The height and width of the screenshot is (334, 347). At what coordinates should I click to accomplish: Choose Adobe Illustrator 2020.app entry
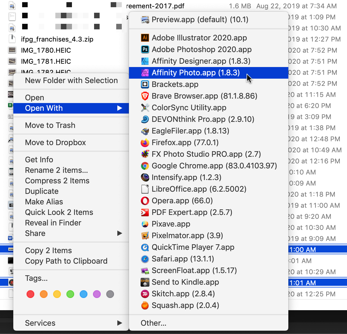pos(209,38)
